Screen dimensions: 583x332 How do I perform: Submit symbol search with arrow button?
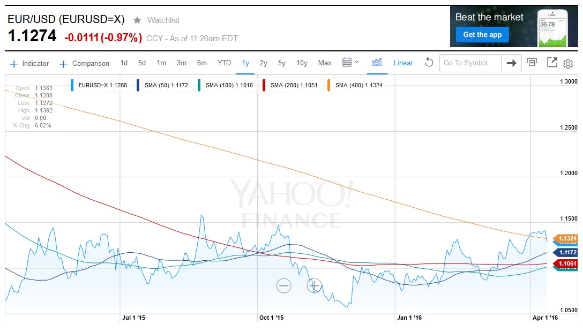511,63
